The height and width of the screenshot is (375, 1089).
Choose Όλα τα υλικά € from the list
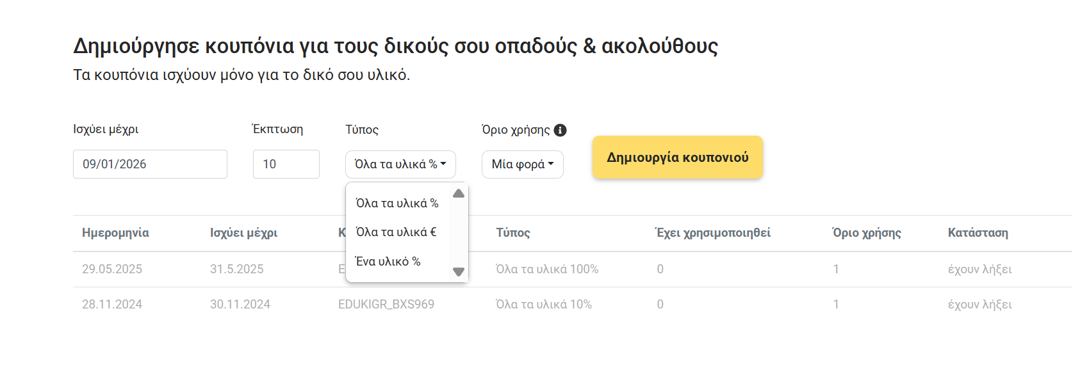[x=396, y=232]
